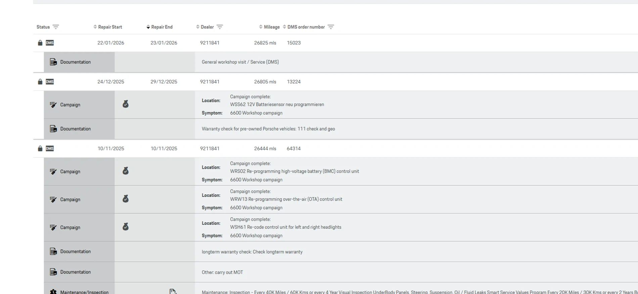
Task: Select mileage value 26444 mls
Action: click(265, 148)
